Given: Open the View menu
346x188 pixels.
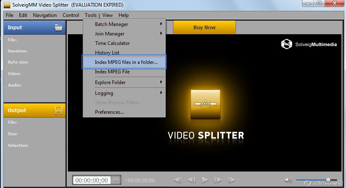Looking at the screenshot, I should click(x=107, y=15).
